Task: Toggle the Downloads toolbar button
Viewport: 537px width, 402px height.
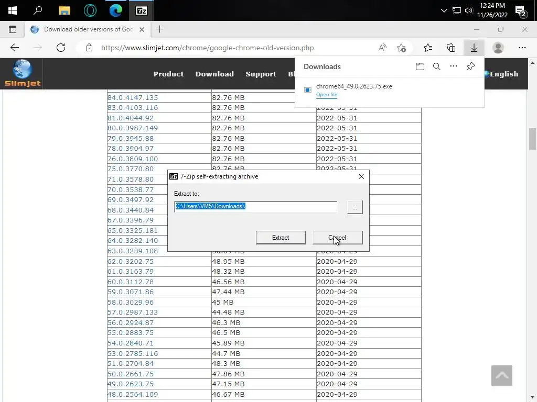Action: point(474,48)
